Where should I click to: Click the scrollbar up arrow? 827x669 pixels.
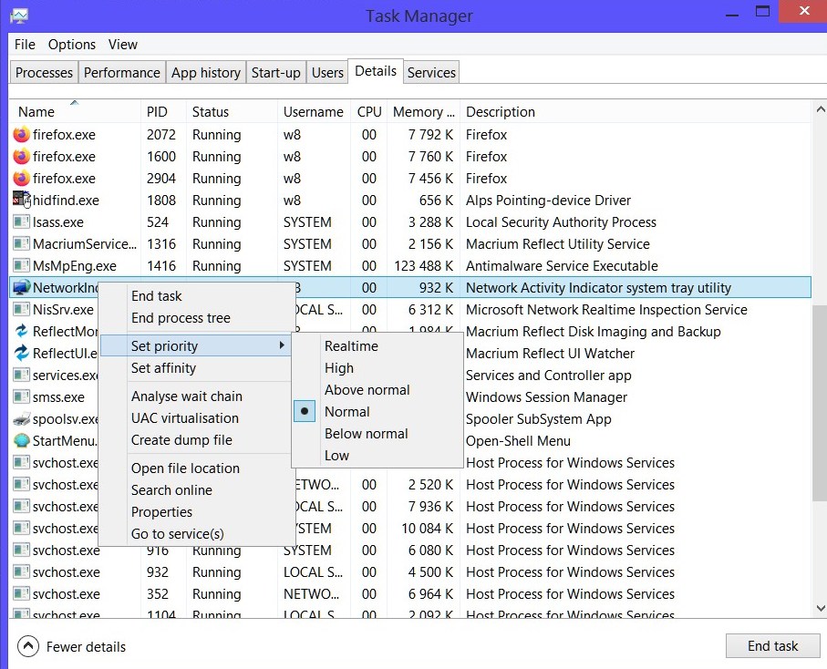[820, 109]
